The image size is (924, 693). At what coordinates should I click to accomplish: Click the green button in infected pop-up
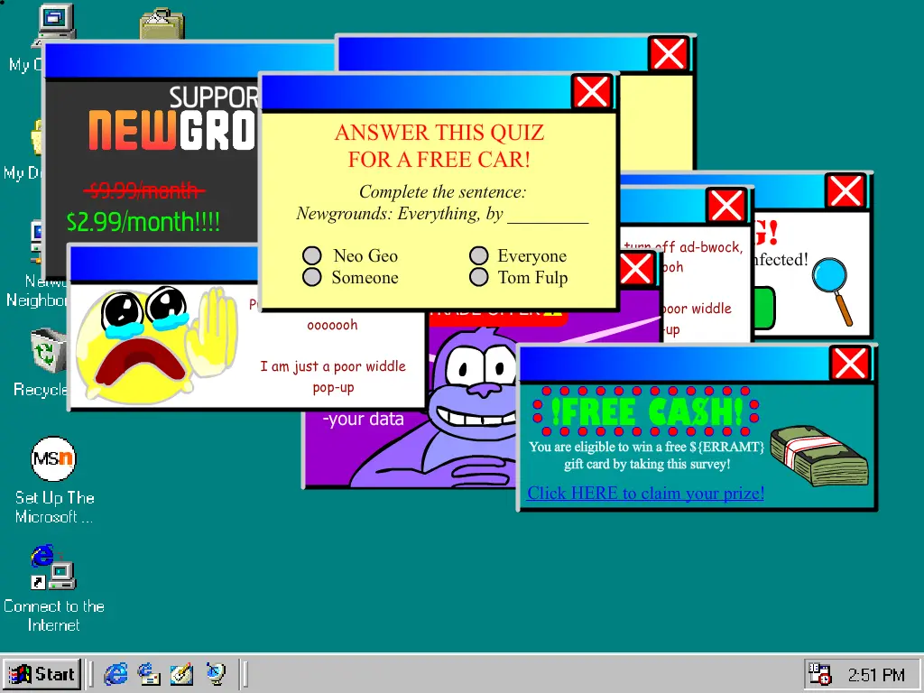tap(764, 308)
